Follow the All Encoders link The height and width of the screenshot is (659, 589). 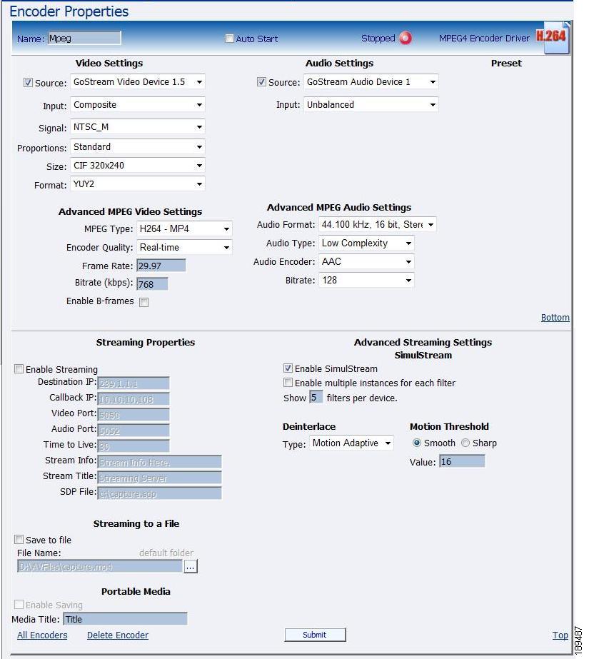42,635
